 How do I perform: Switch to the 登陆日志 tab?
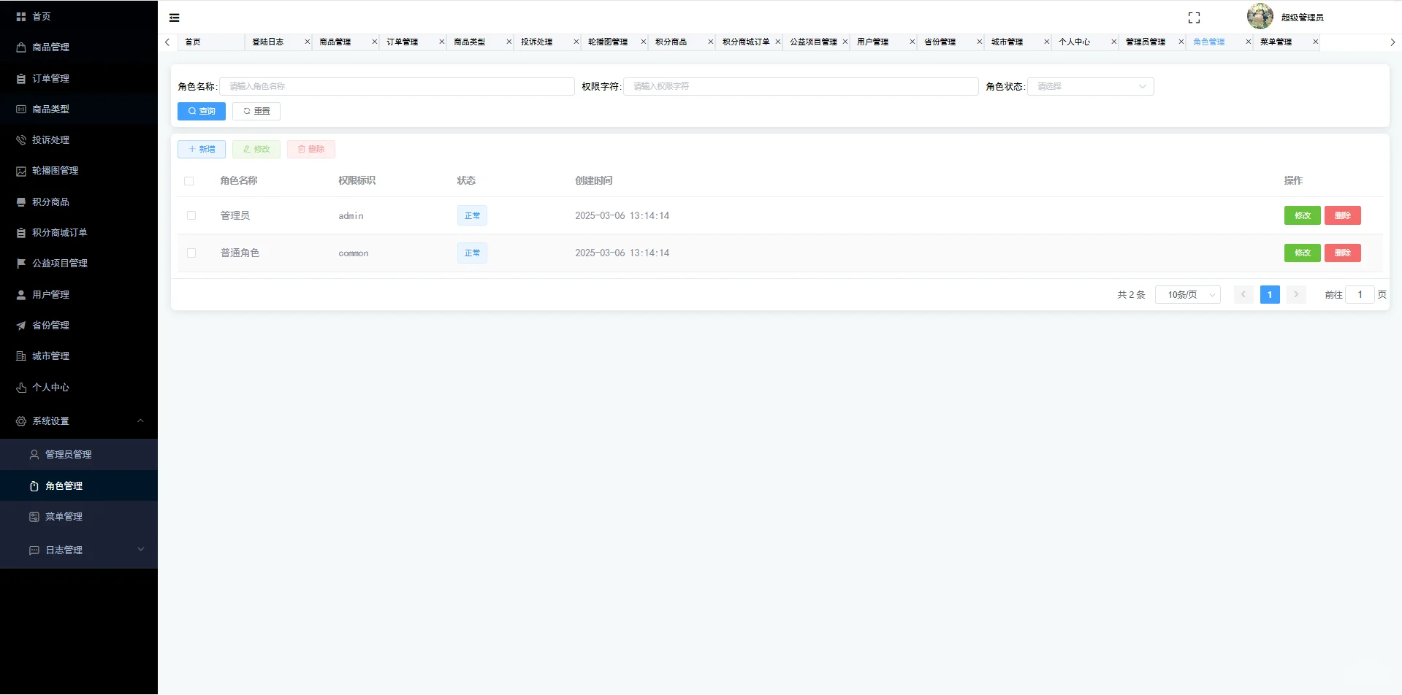click(267, 42)
